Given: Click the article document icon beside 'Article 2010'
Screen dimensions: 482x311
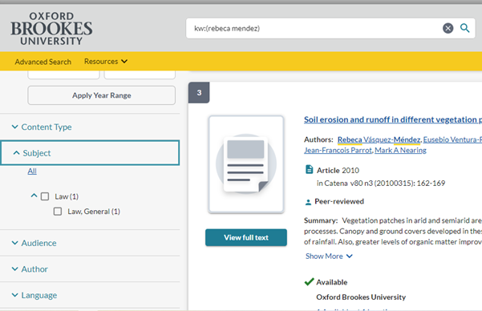Looking at the screenshot, I should pos(309,170).
